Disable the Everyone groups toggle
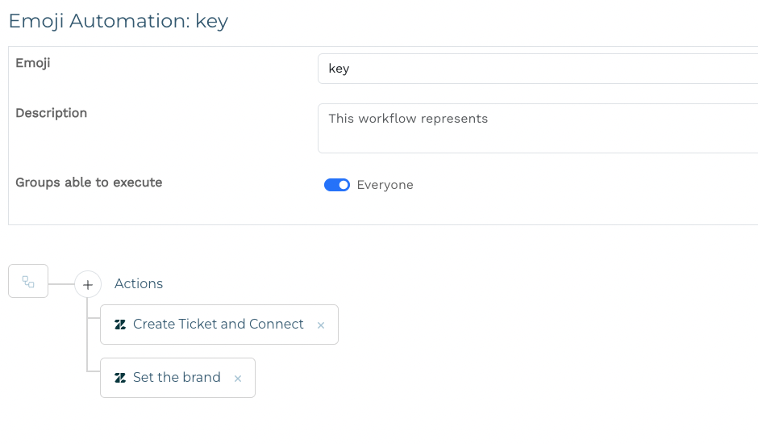758x444 pixels. [x=337, y=185]
